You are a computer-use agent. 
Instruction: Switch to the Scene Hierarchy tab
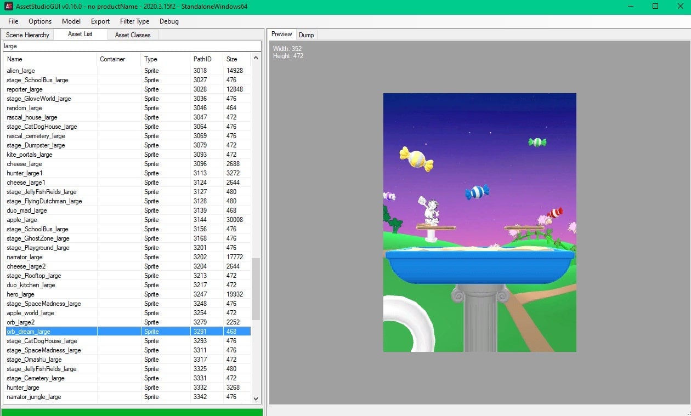[27, 35]
